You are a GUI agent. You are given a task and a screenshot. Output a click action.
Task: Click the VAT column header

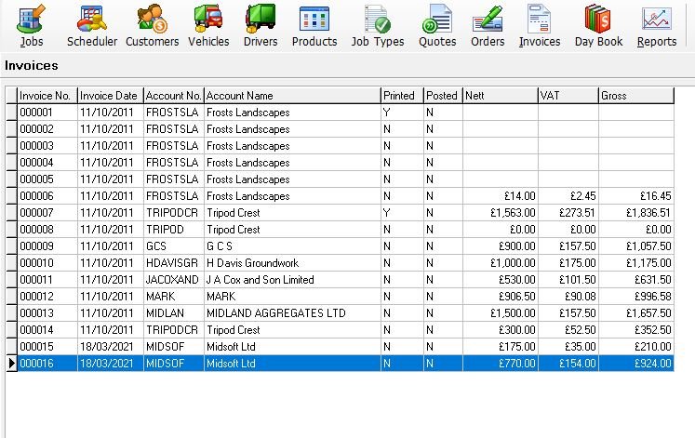[x=568, y=96]
